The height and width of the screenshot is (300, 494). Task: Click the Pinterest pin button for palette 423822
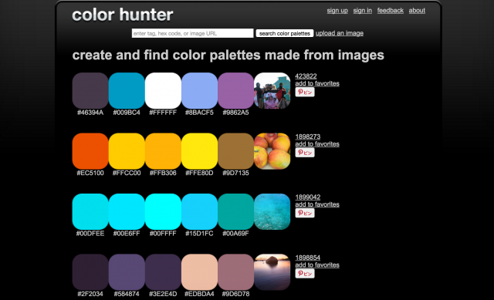pyautogui.click(x=305, y=92)
